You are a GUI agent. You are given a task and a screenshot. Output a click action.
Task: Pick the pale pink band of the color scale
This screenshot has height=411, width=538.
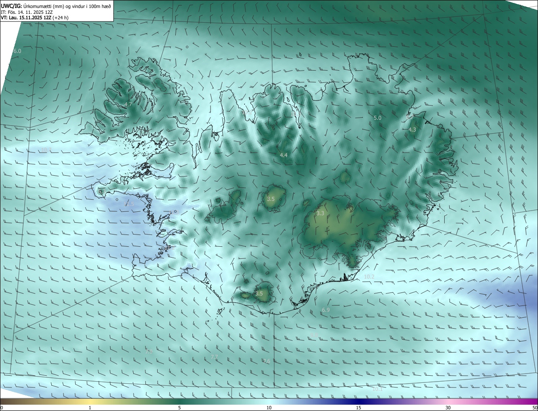pos(448,401)
